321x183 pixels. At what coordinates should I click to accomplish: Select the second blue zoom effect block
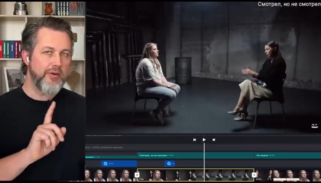coord(170,164)
